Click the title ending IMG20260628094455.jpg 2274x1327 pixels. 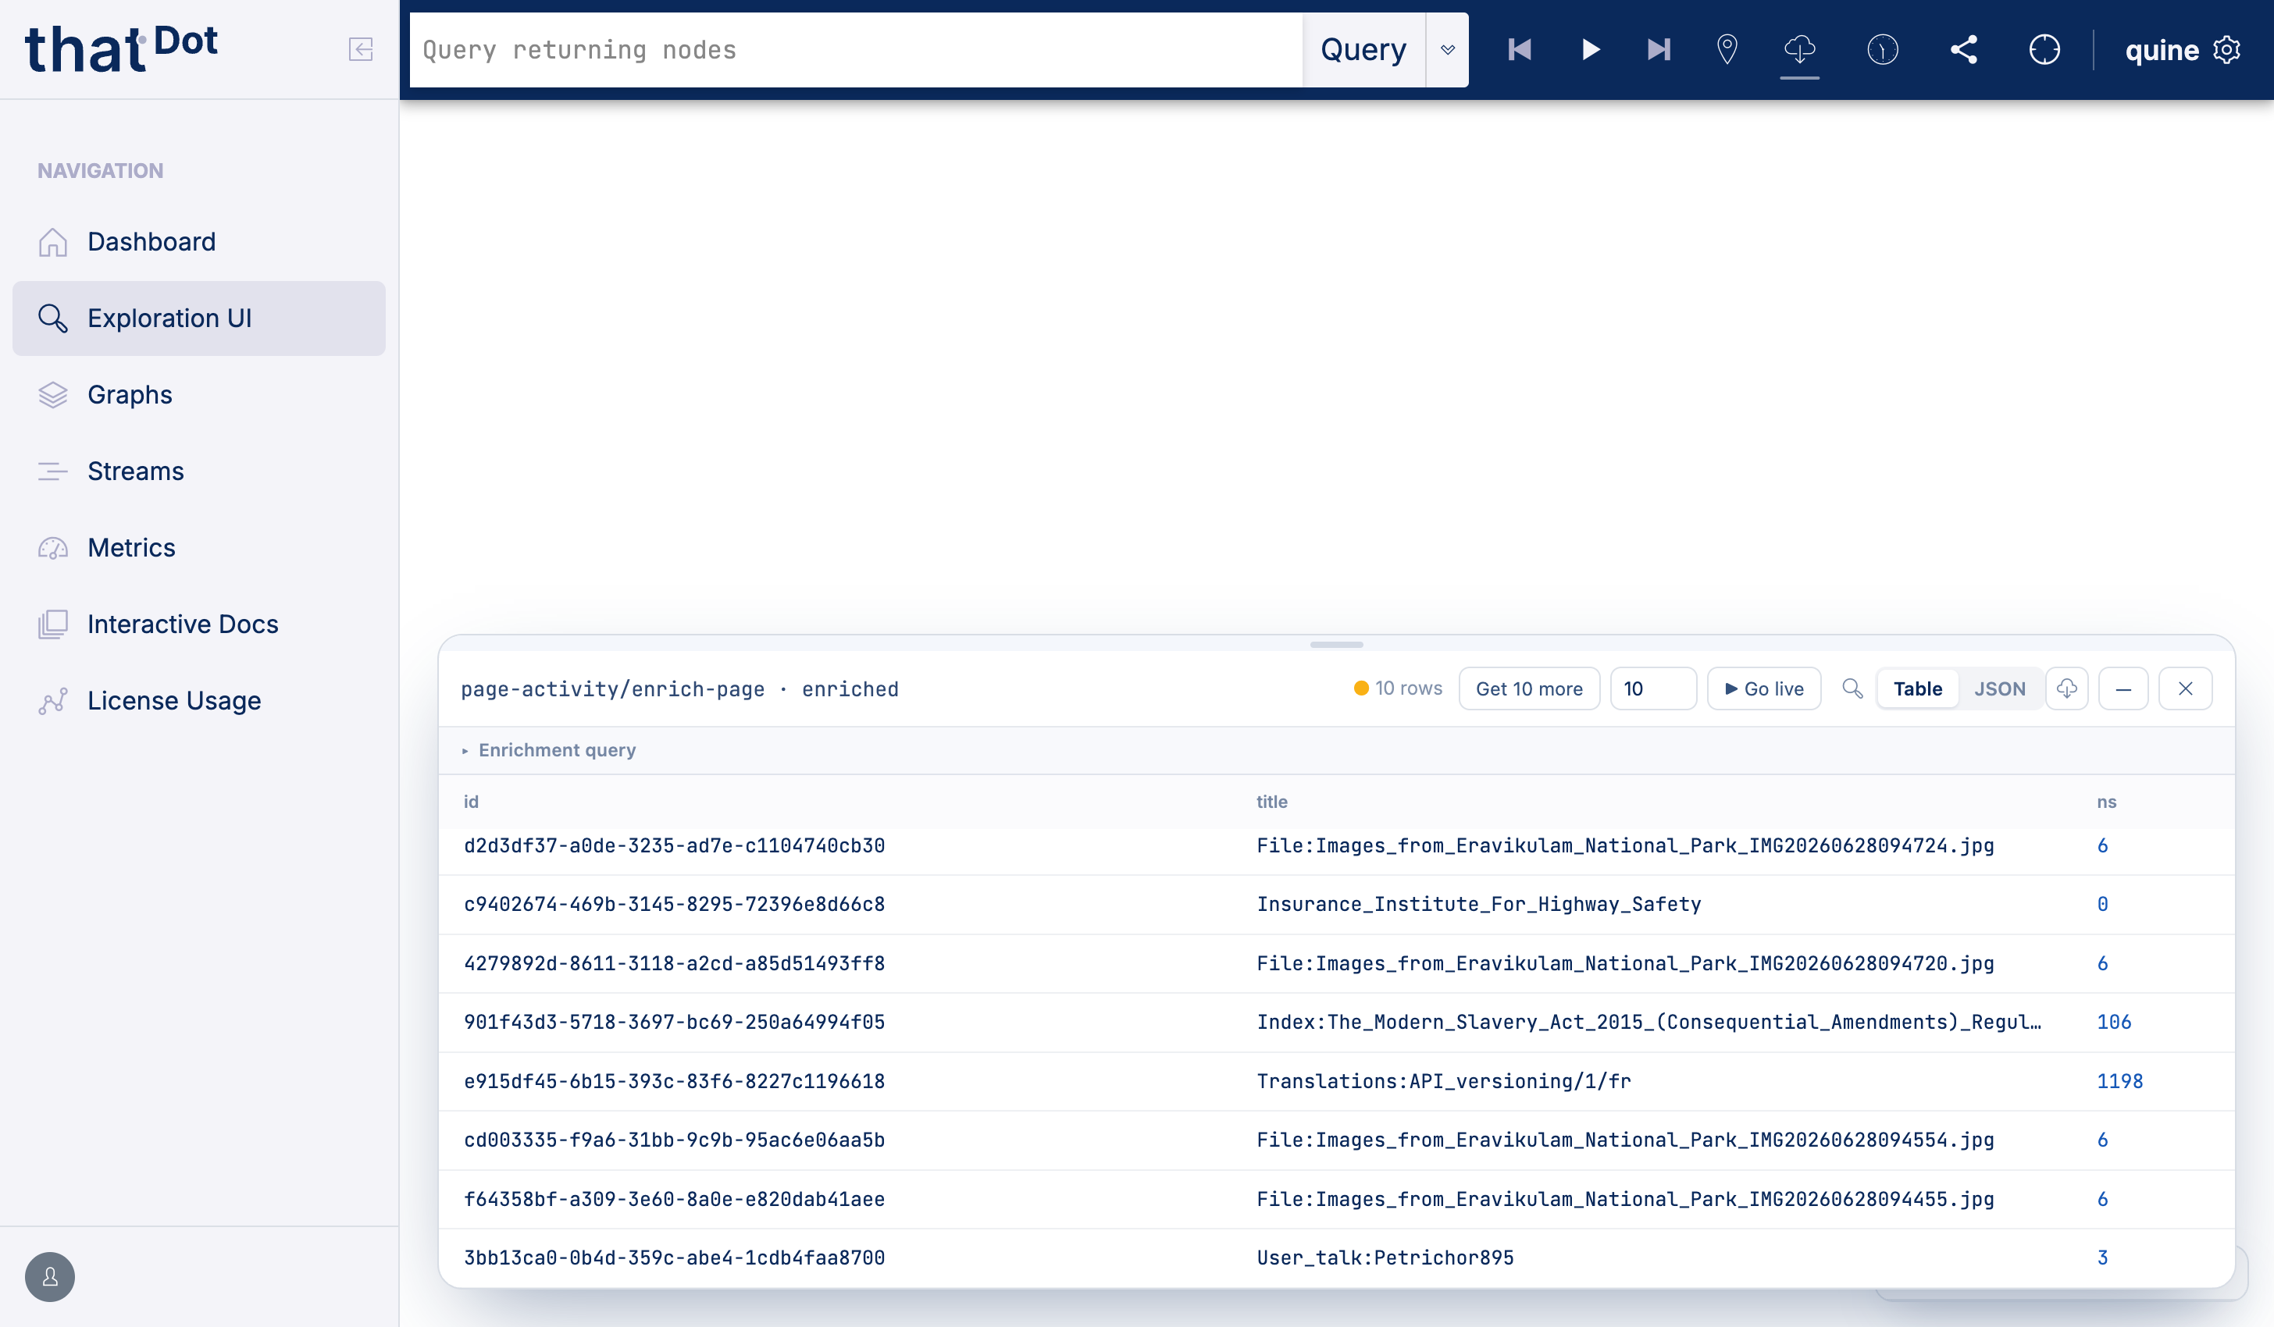pyautogui.click(x=1625, y=1199)
